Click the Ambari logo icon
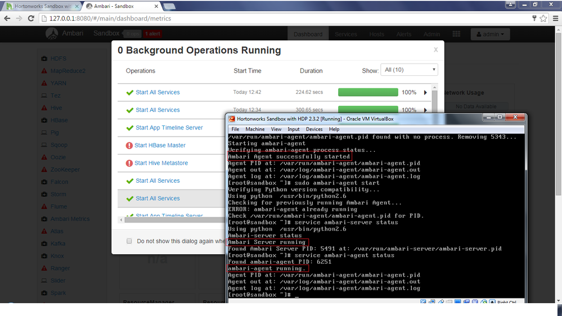This screenshot has width=562, height=316. tap(52, 34)
